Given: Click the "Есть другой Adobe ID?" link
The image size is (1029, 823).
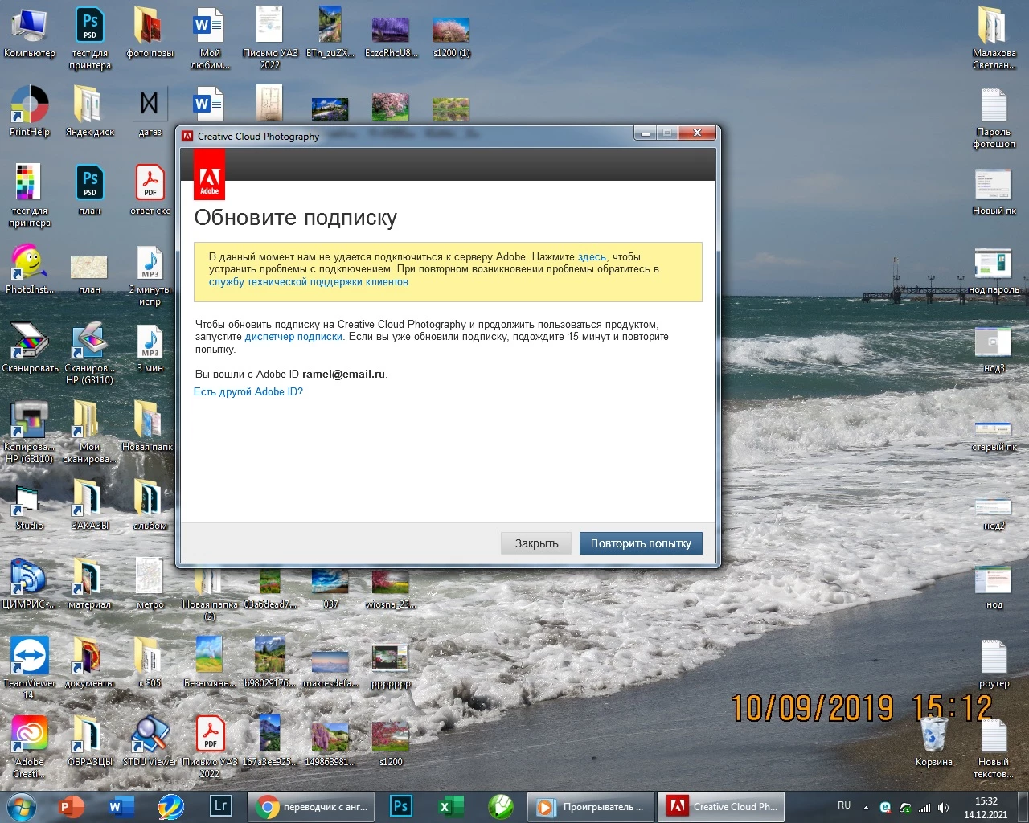Looking at the screenshot, I should [x=248, y=392].
